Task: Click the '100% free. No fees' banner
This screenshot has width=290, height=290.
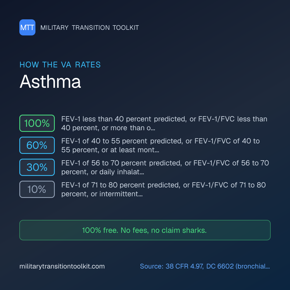Action: (145, 230)
